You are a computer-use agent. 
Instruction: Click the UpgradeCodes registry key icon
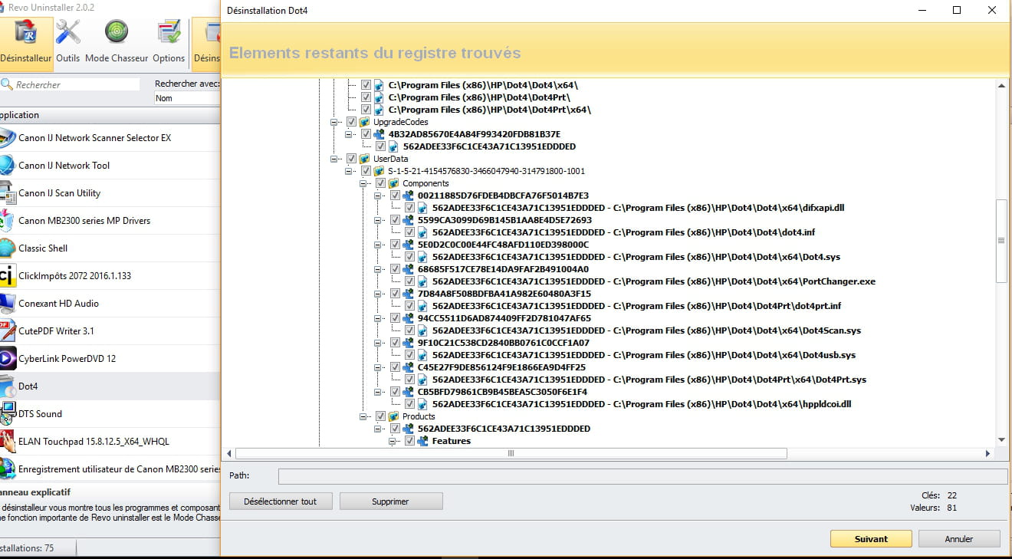click(364, 122)
